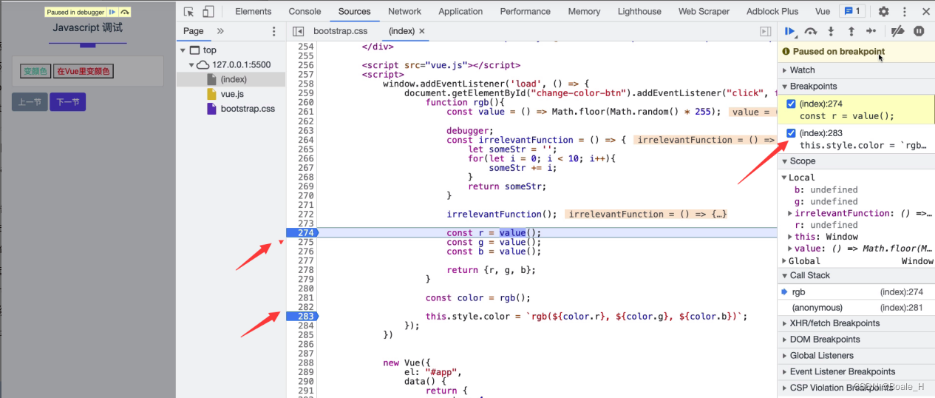Add breakpoint at line number 275

pyautogui.click(x=306, y=242)
